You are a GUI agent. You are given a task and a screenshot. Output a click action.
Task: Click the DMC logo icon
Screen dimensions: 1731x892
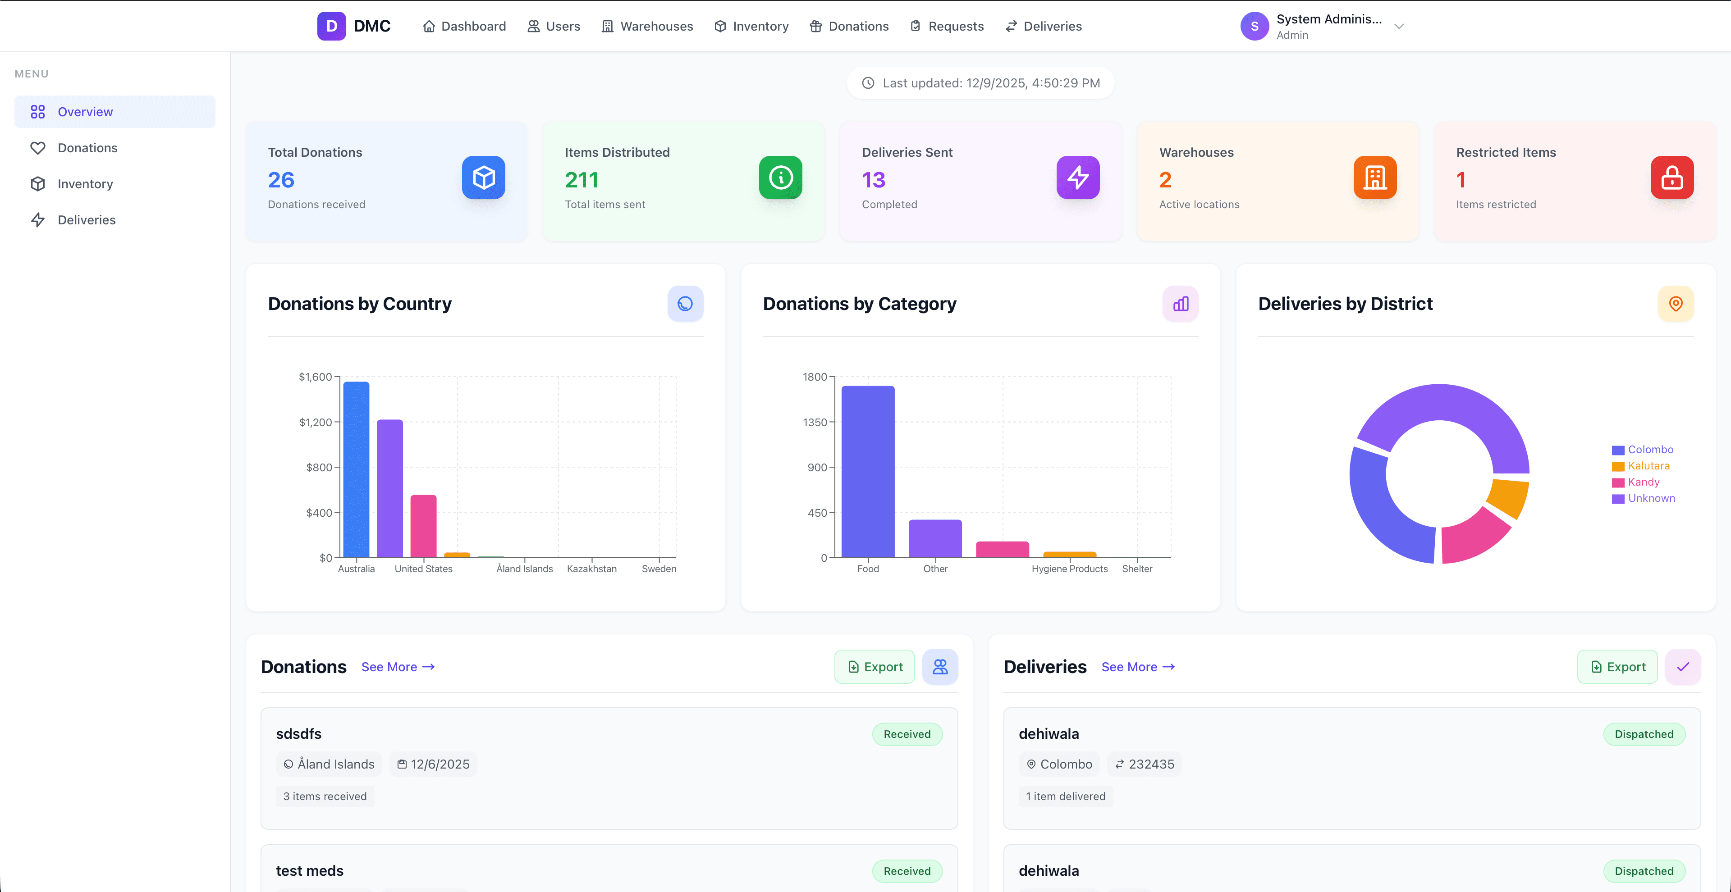(331, 26)
